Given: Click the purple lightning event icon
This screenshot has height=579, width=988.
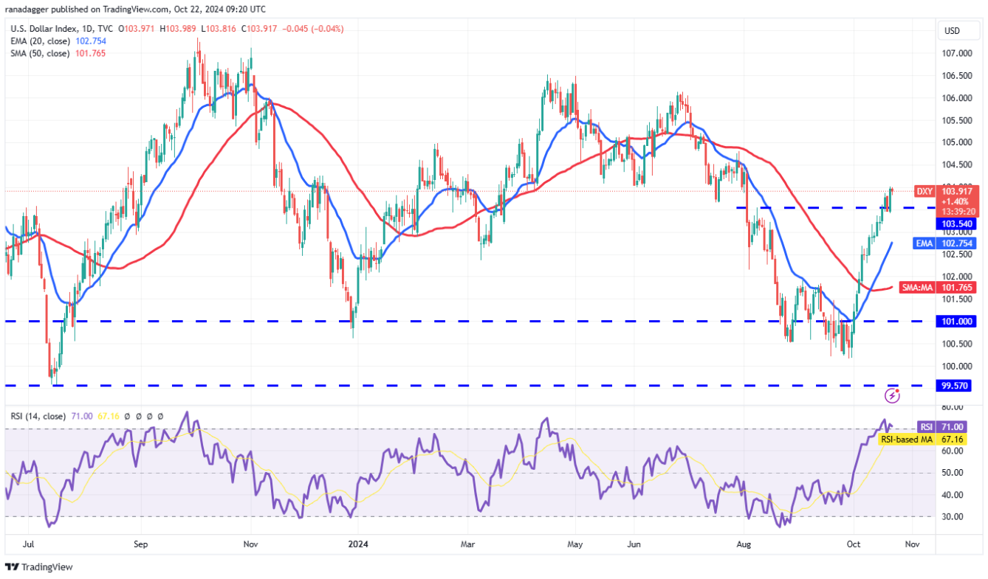Looking at the screenshot, I should [892, 396].
